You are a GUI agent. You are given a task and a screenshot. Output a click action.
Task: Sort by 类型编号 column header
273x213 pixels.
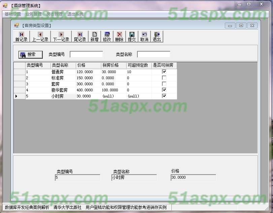38,65
